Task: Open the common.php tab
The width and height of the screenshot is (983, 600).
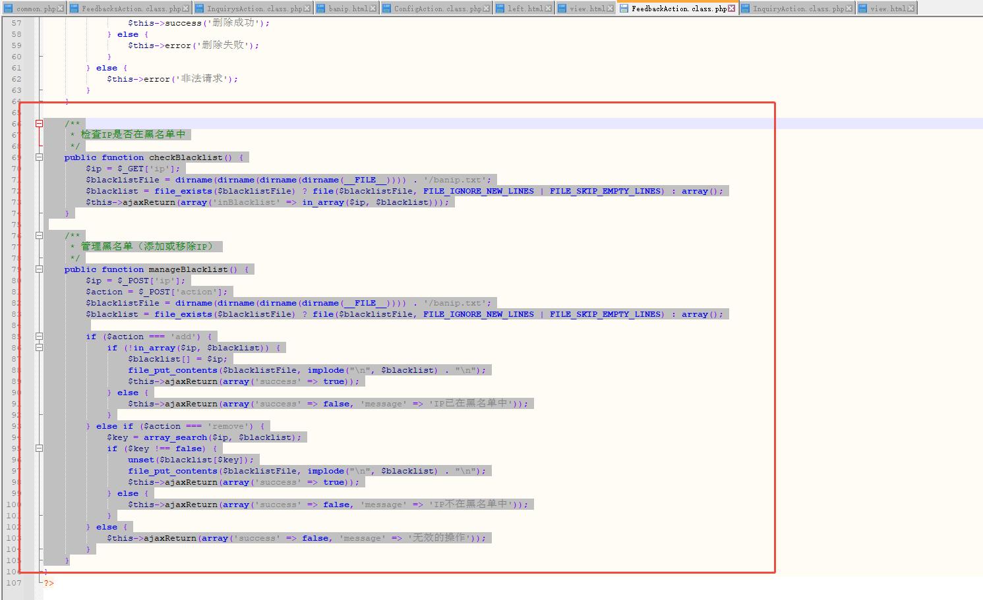Action: click(36, 9)
